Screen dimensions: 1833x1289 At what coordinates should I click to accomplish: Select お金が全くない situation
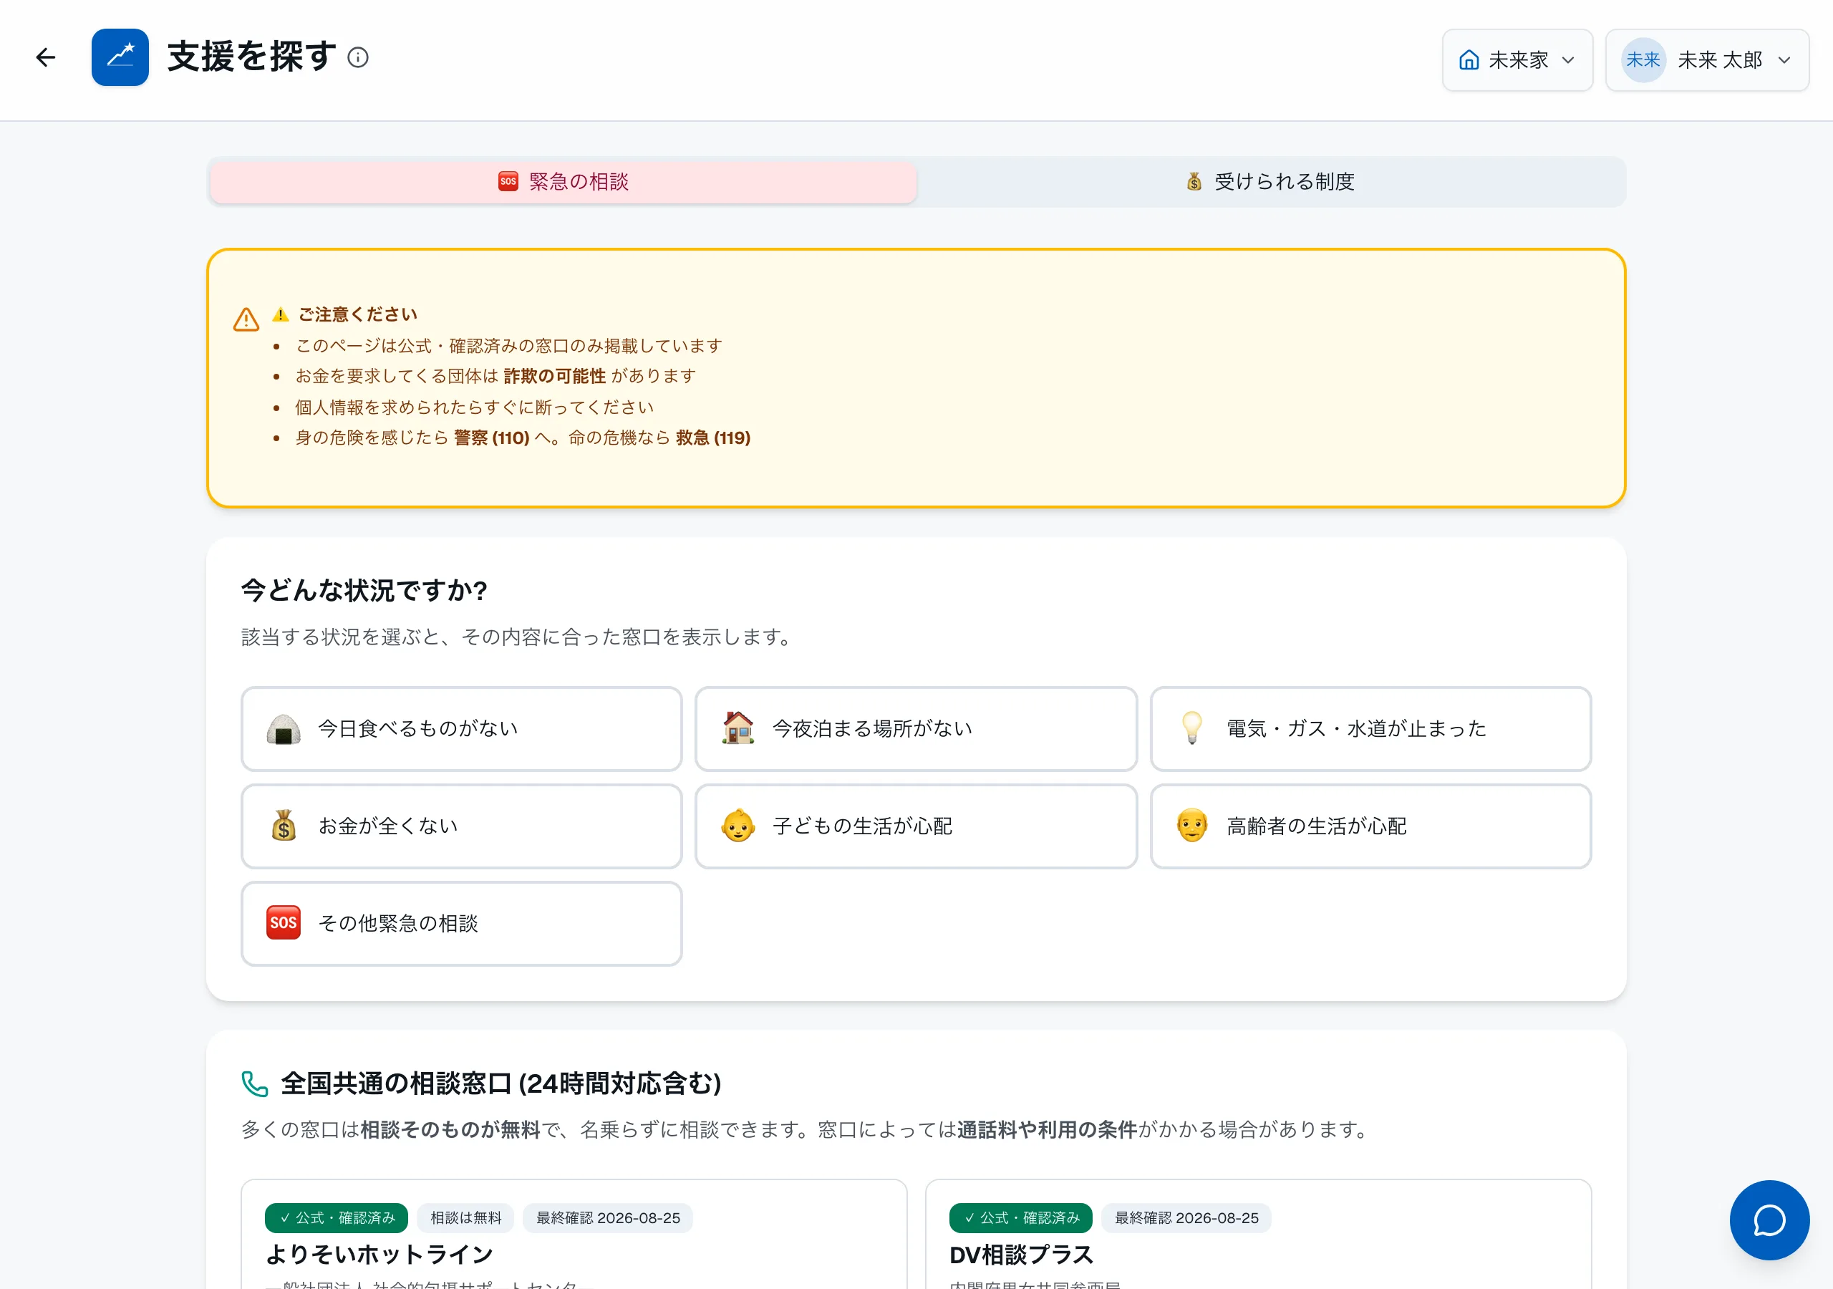click(x=461, y=826)
